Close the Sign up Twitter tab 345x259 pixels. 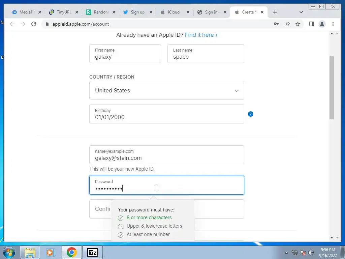click(x=151, y=12)
